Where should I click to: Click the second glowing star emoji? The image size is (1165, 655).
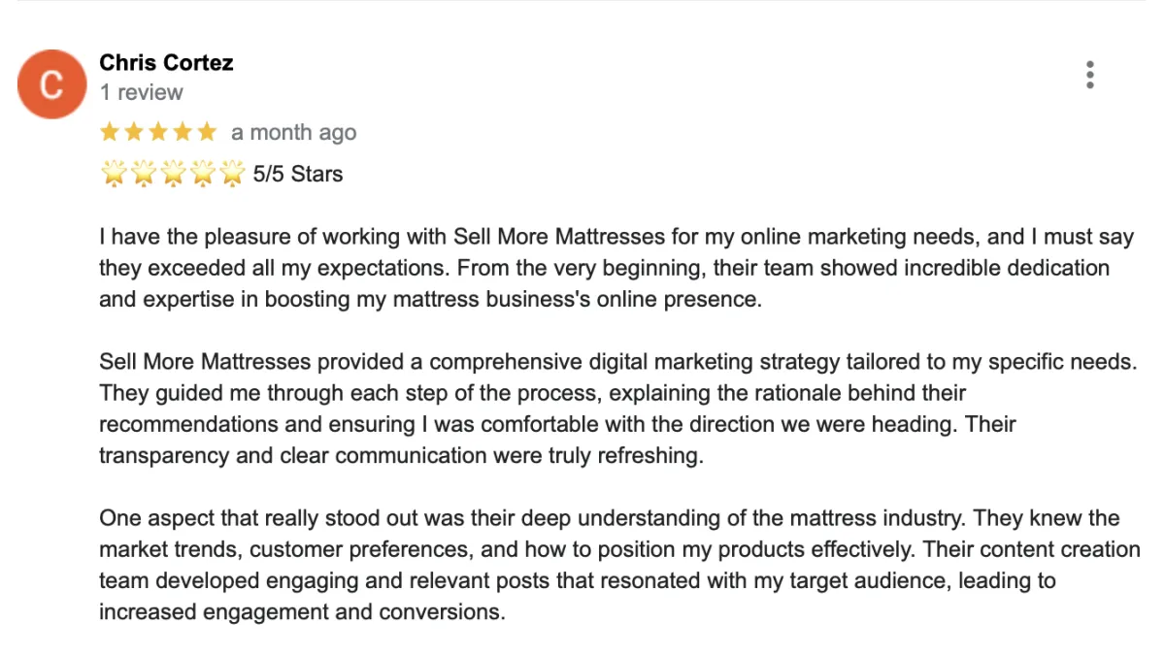point(143,174)
